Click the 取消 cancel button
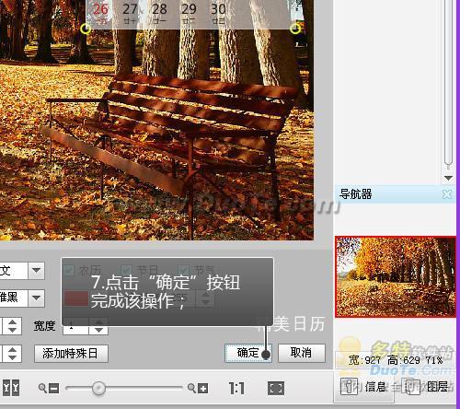 click(302, 353)
